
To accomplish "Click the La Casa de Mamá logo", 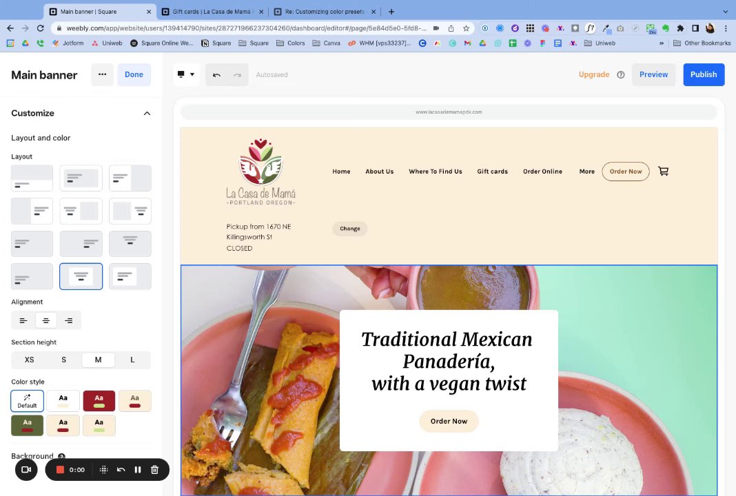I will point(261,172).
